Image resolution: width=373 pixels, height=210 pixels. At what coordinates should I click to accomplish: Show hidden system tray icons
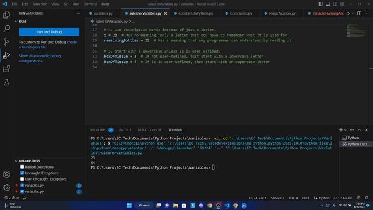pos(321,205)
